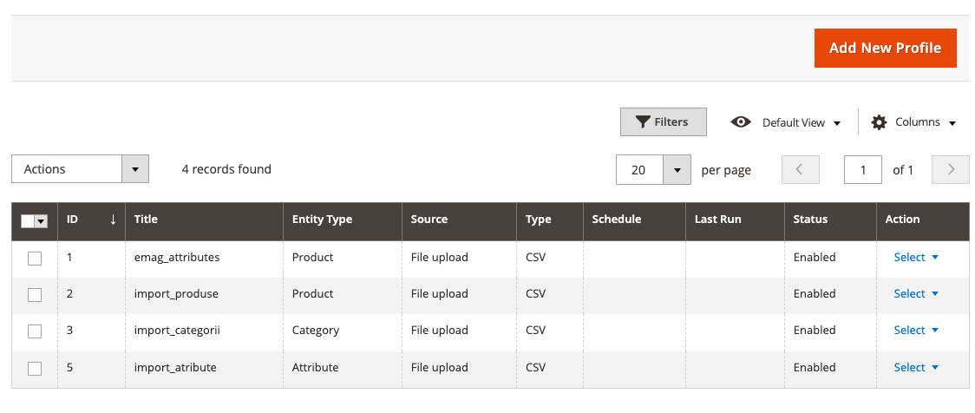
Task: Click CSV type in import_atribute row
Action: point(535,368)
